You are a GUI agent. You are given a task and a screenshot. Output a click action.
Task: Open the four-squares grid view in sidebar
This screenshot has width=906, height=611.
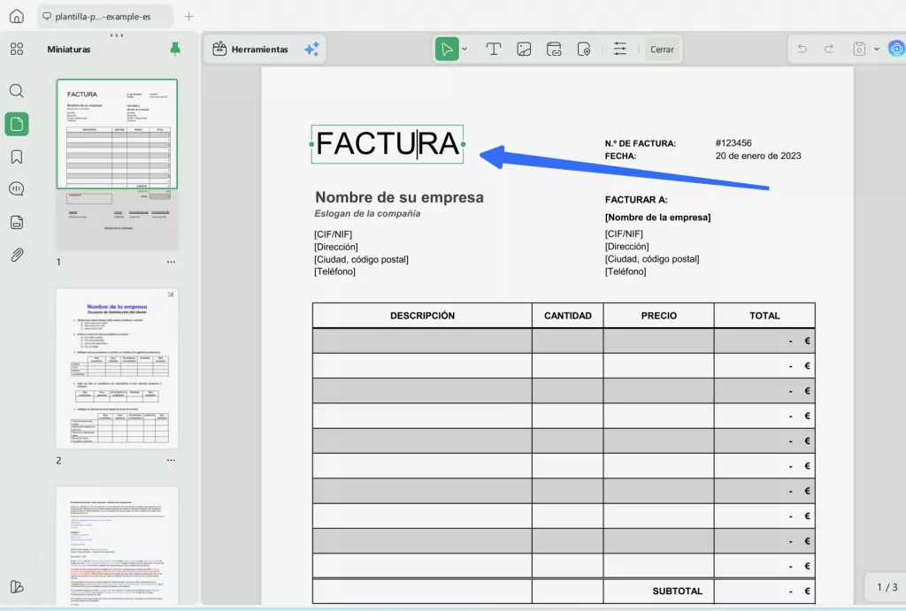click(x=17, y=50)
